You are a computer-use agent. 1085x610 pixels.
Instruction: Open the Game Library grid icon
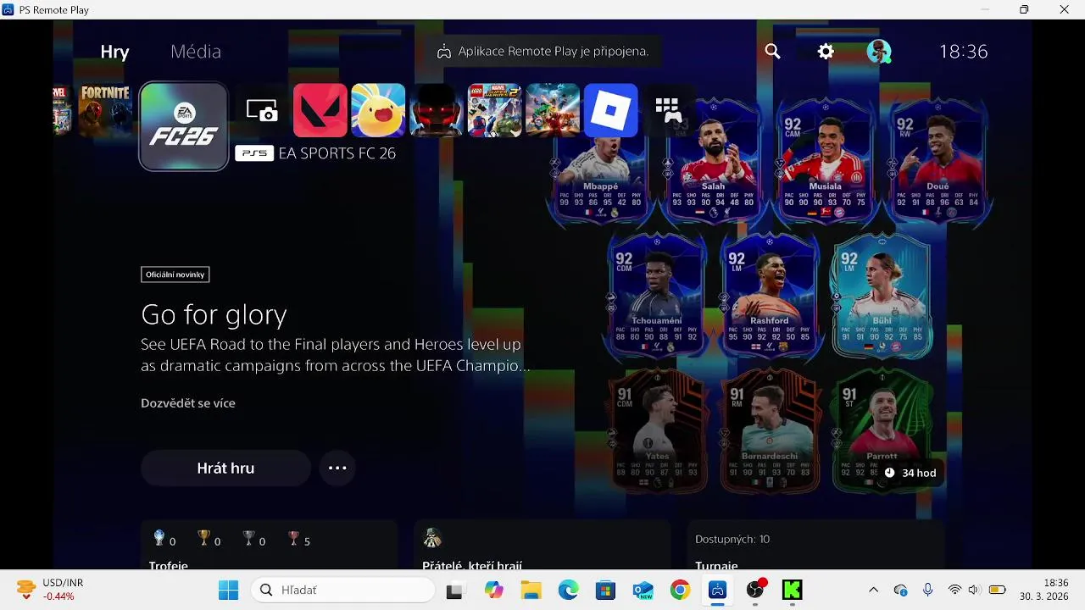coord(668,110)
